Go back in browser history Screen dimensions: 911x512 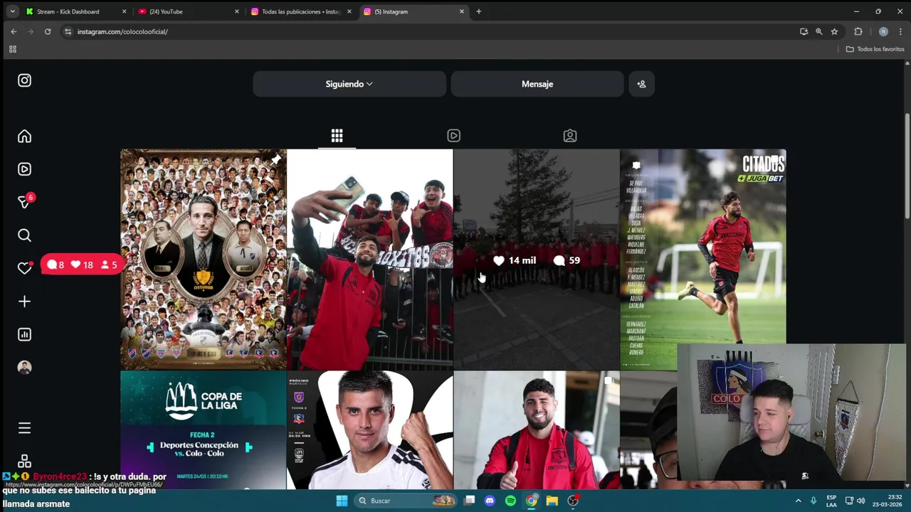[14, 31]
